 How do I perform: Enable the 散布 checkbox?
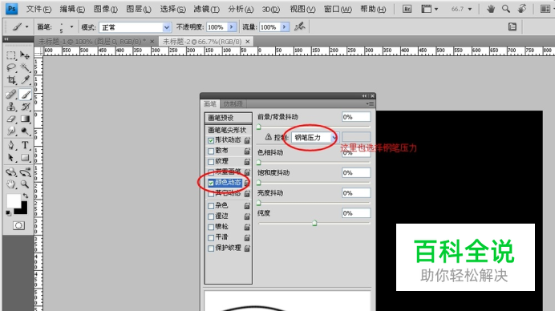point(211,151)
